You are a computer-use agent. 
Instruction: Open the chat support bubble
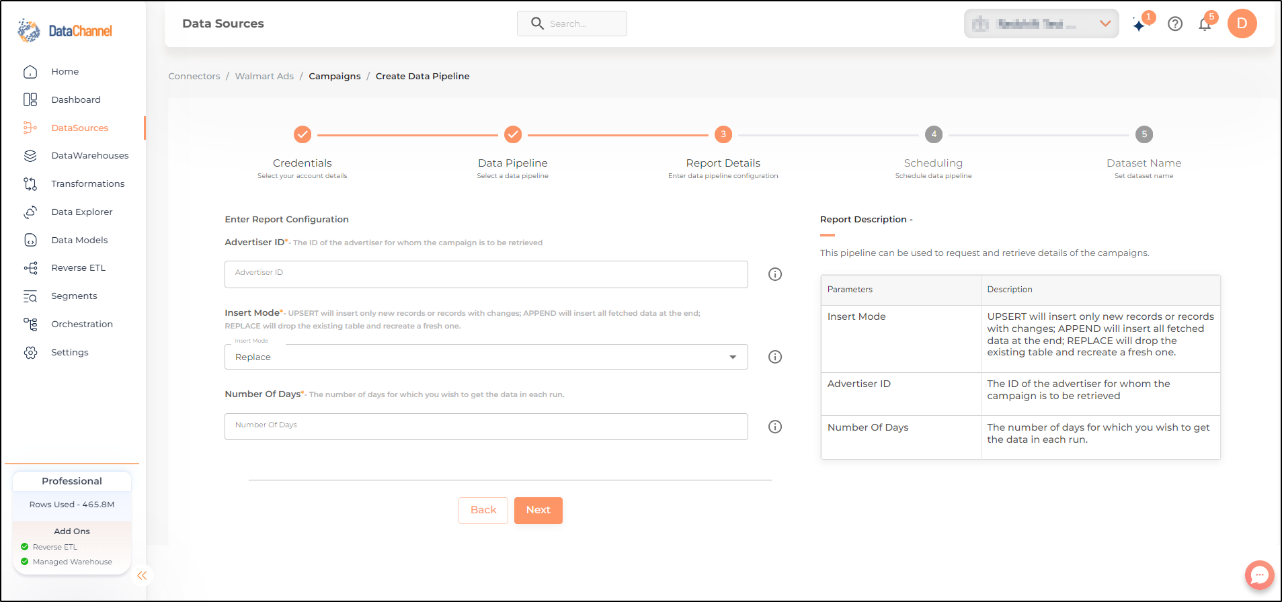pos(1259,575)
